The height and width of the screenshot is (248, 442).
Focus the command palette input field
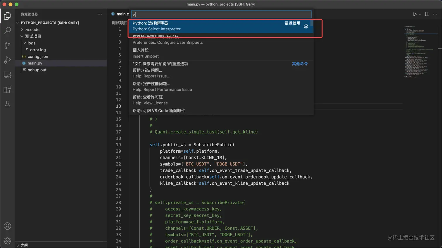point(221,14)
